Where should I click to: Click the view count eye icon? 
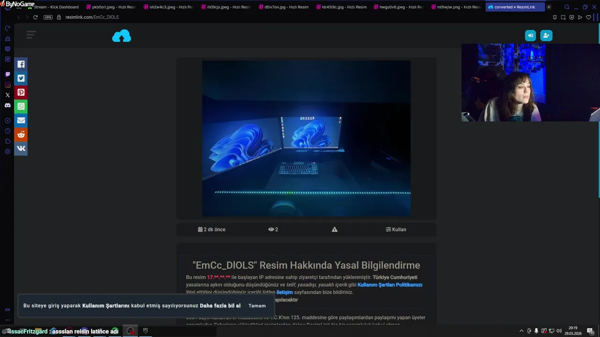(271, 229)
